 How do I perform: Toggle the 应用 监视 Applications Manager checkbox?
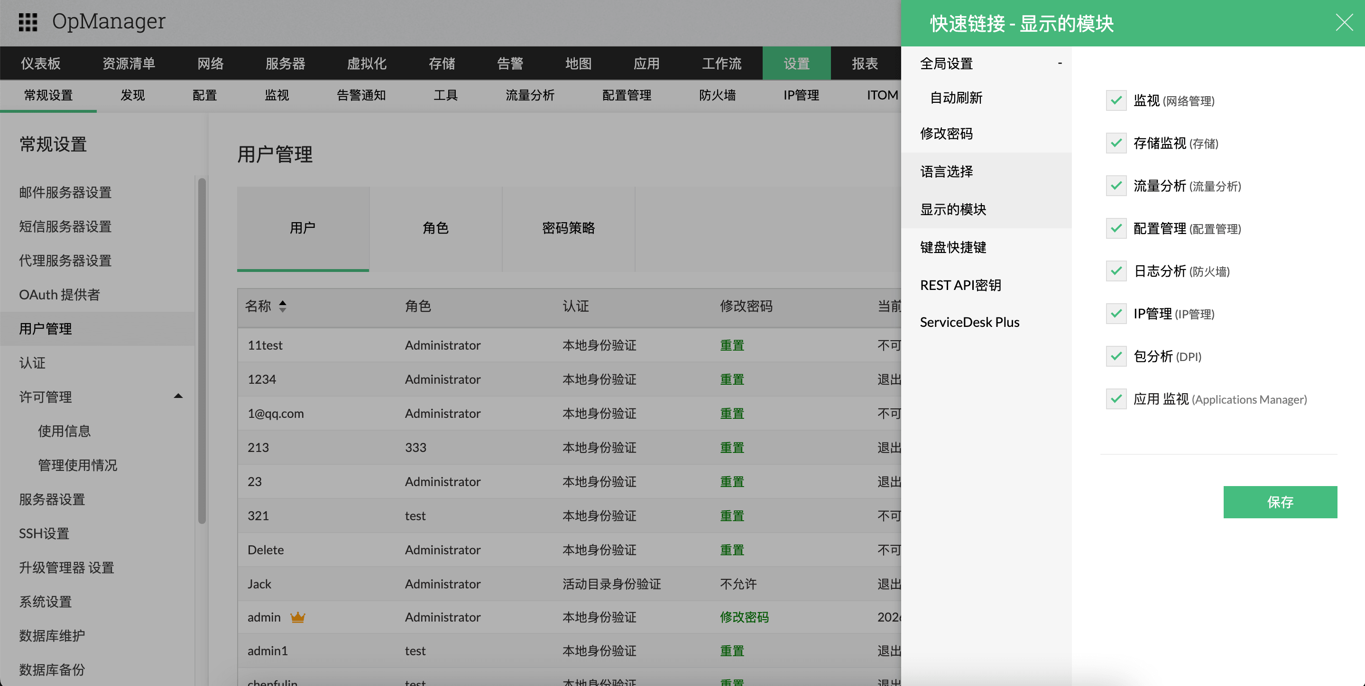pos(1116,398)
